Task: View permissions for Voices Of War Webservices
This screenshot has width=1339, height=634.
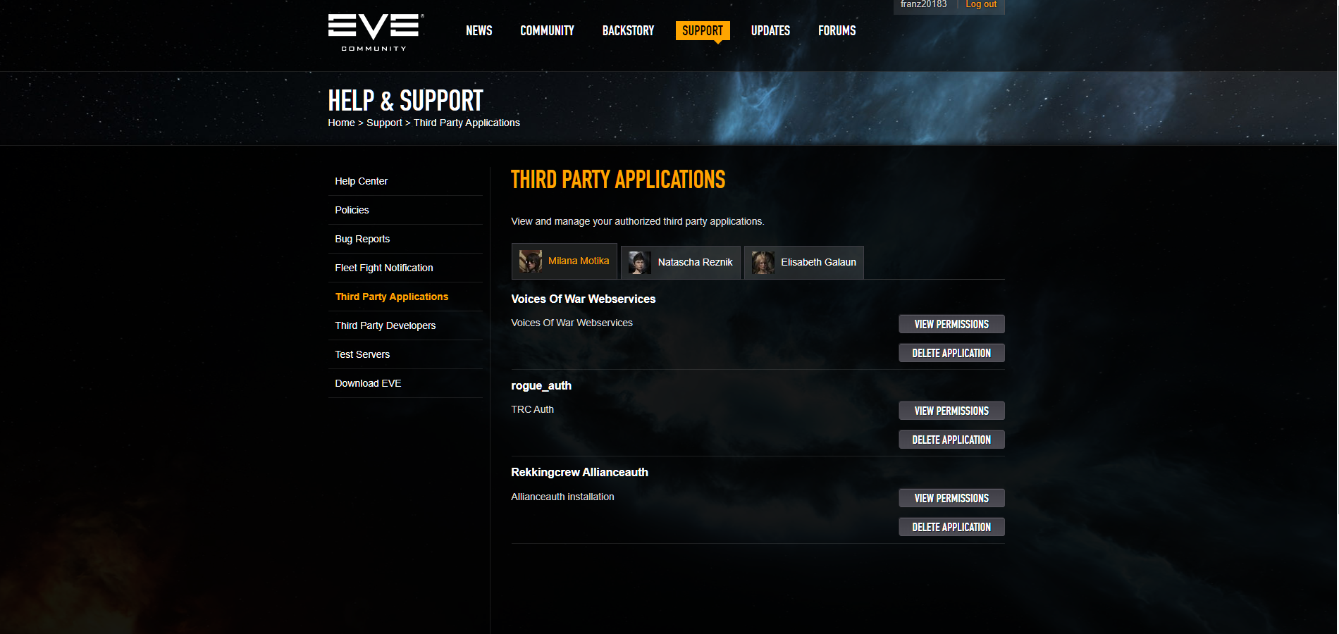Action: click(951, 324)
